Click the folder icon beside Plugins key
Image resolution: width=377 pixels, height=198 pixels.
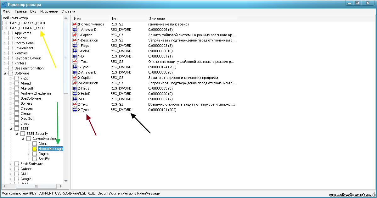[35, 154]
